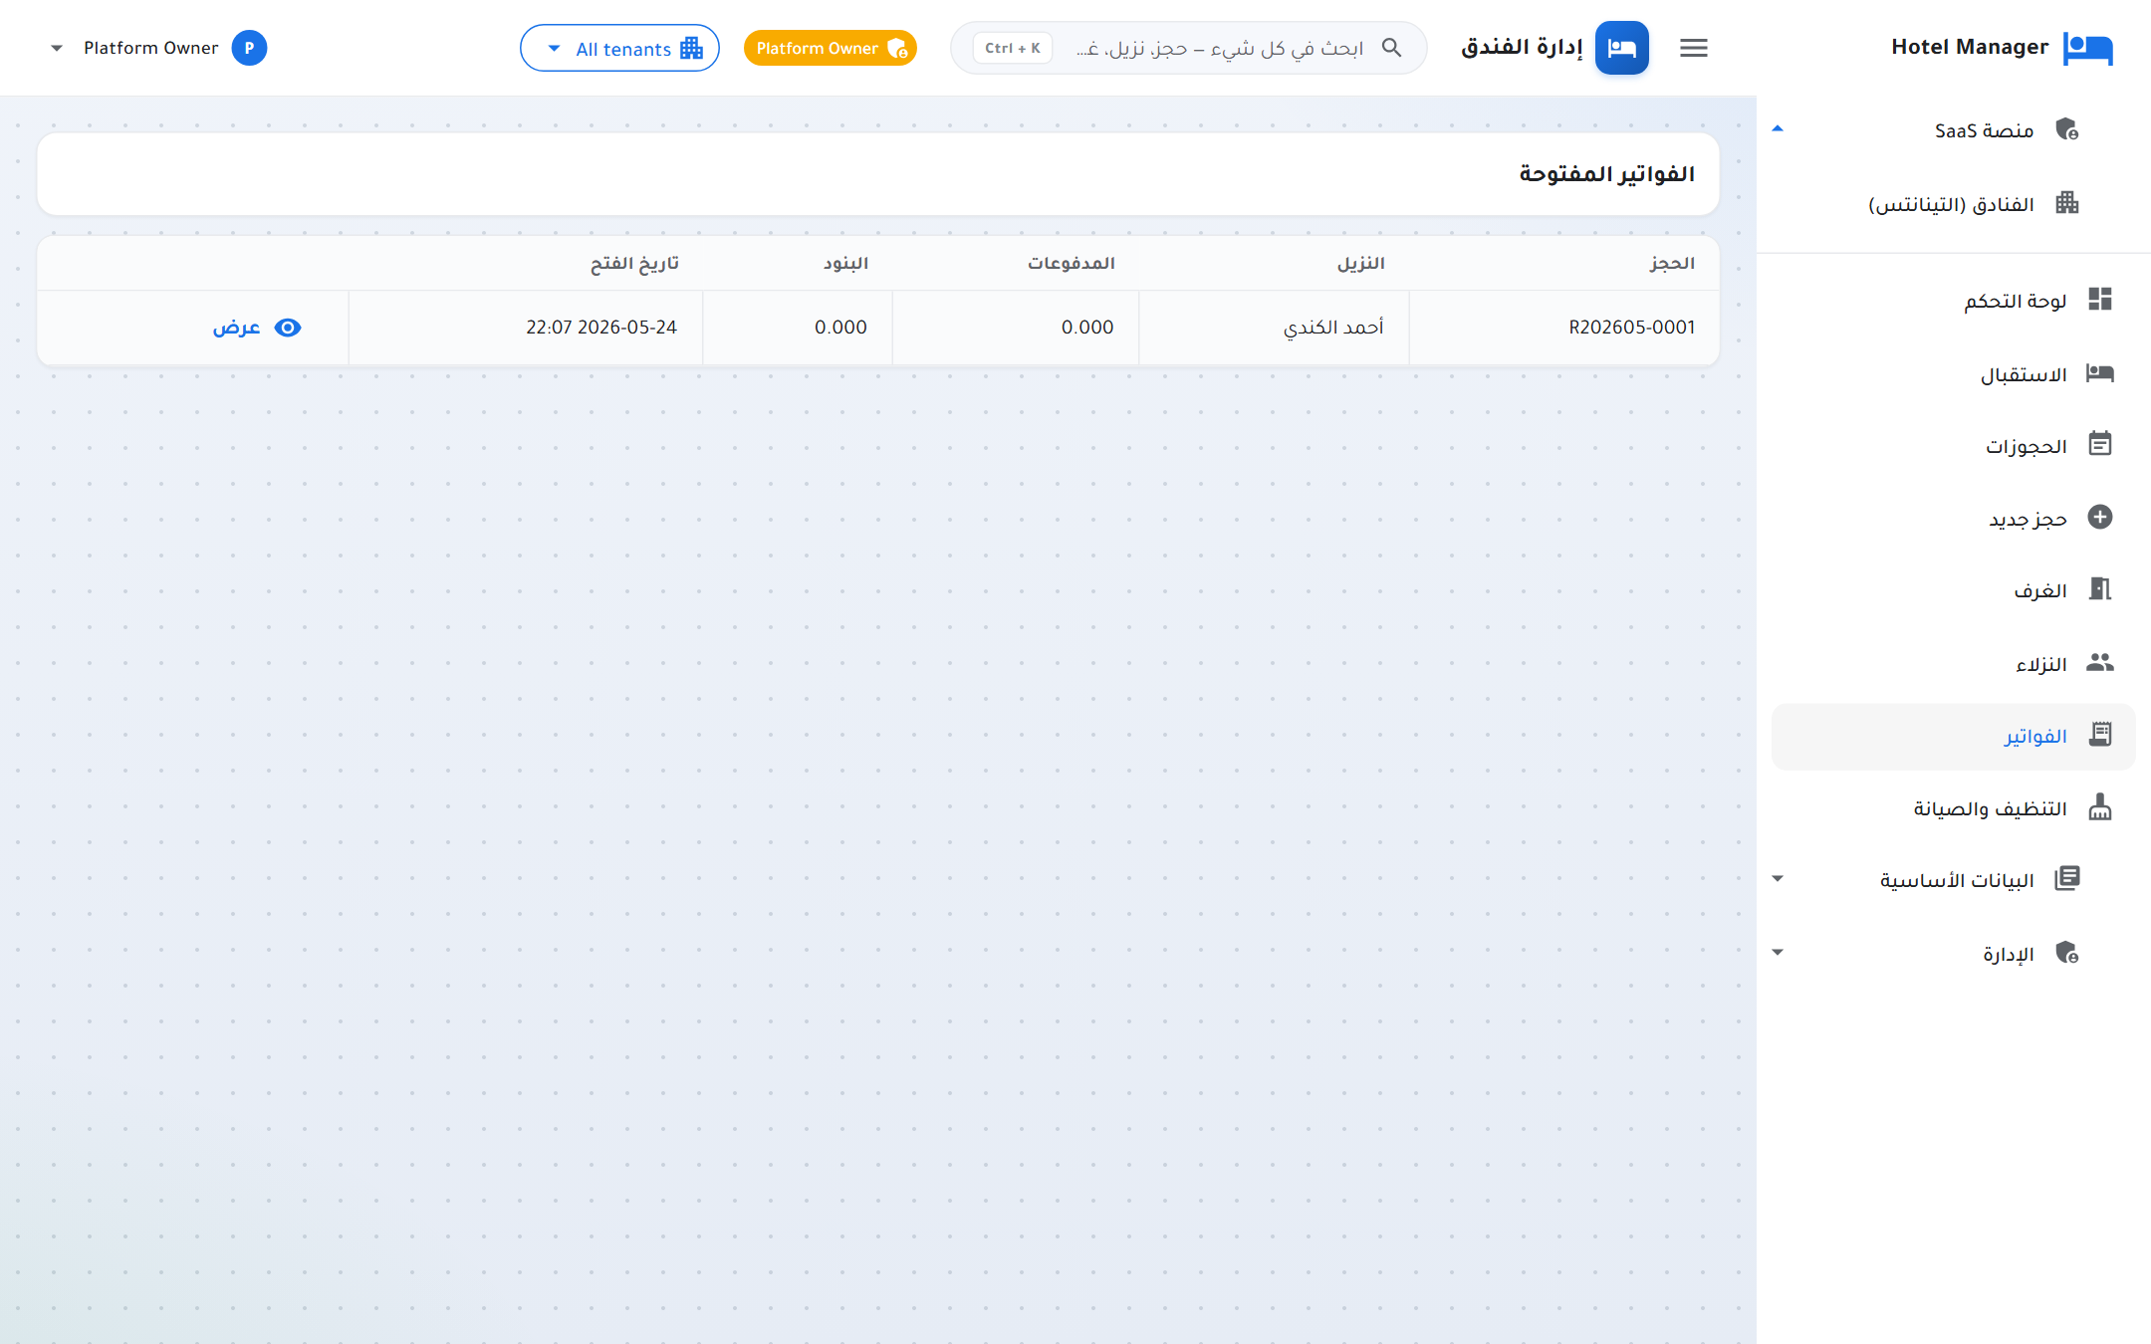Screen dimensions: 2151x1344
Task: Click the new reservation plus icon
Action: point(2099,518)
